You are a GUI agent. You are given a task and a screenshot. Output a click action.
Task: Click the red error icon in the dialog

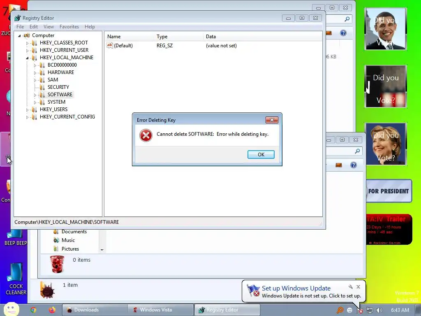(146, 135)
